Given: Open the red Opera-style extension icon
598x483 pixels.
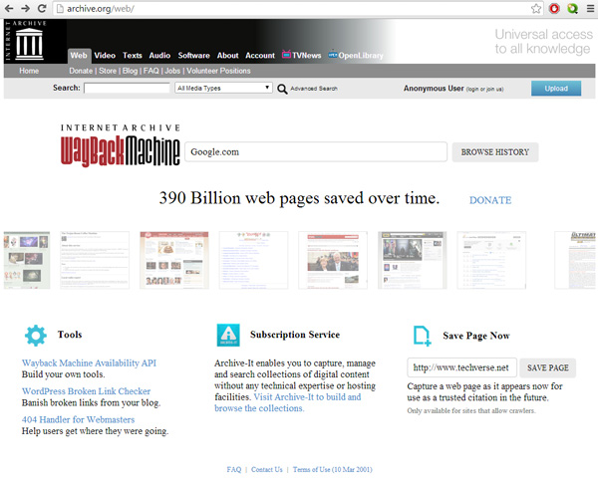Looking at the screenshot, I should 554,8.
